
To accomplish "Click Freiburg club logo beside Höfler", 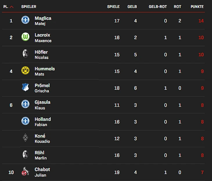I will (x=26, y=54).
